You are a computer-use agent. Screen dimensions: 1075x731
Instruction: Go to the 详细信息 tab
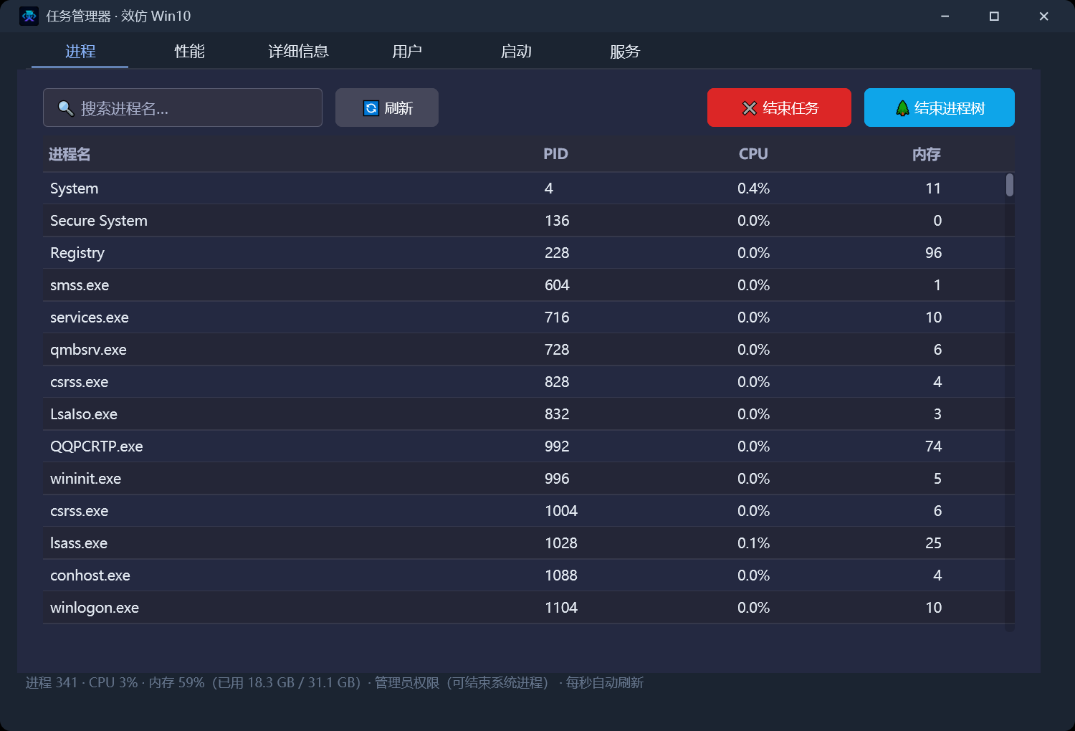point(298,52)
